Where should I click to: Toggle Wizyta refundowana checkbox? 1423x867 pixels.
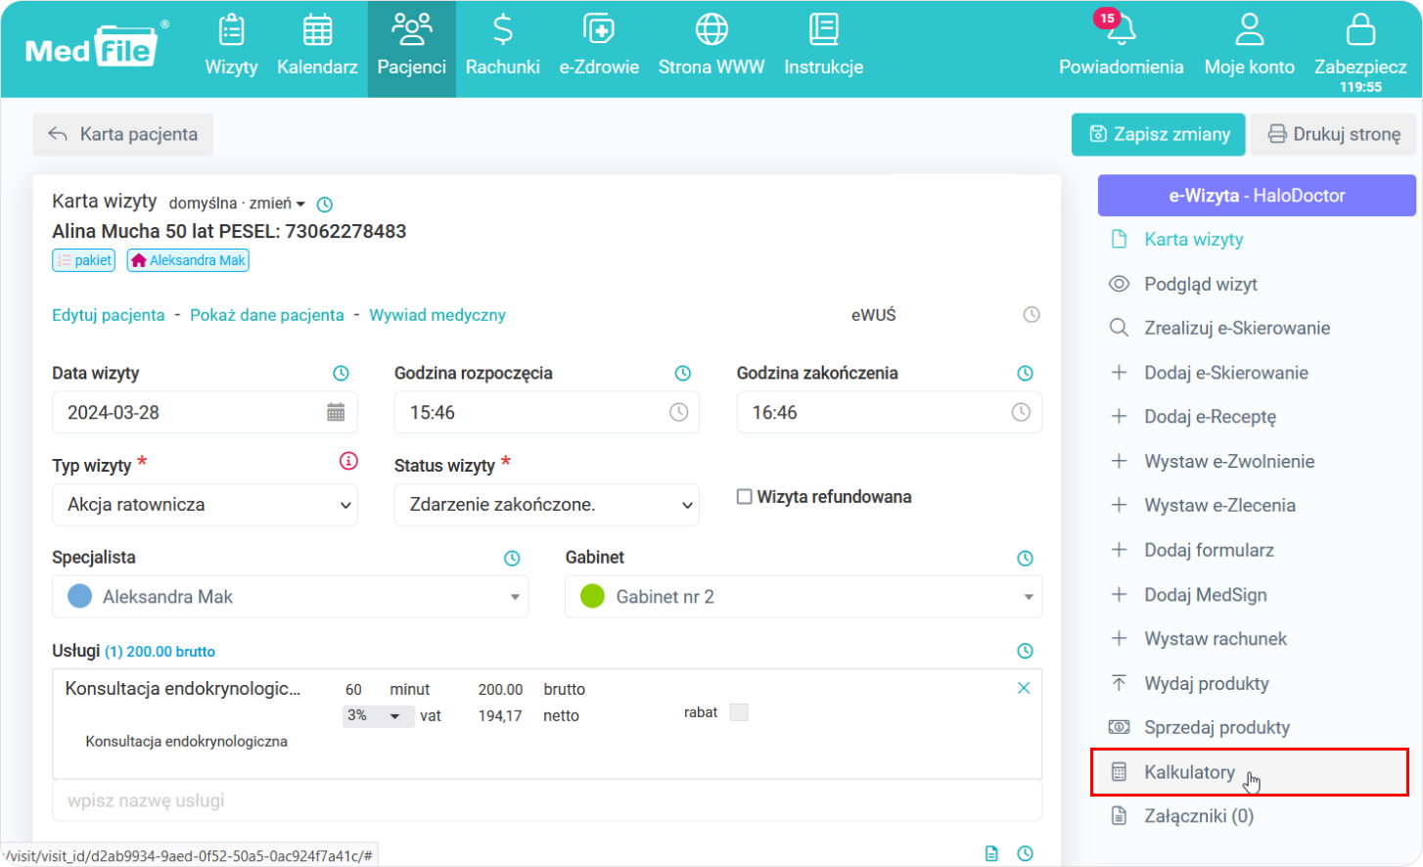(745, 497)
